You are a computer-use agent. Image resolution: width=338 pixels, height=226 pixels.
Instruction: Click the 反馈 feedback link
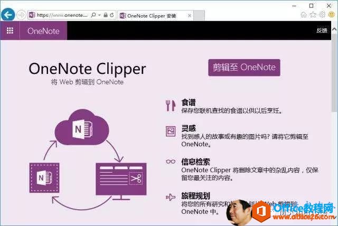(x=322, y=31)
